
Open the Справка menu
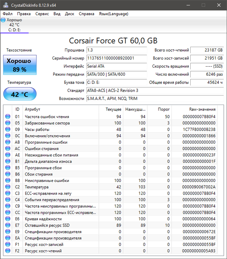pos(87,14)
